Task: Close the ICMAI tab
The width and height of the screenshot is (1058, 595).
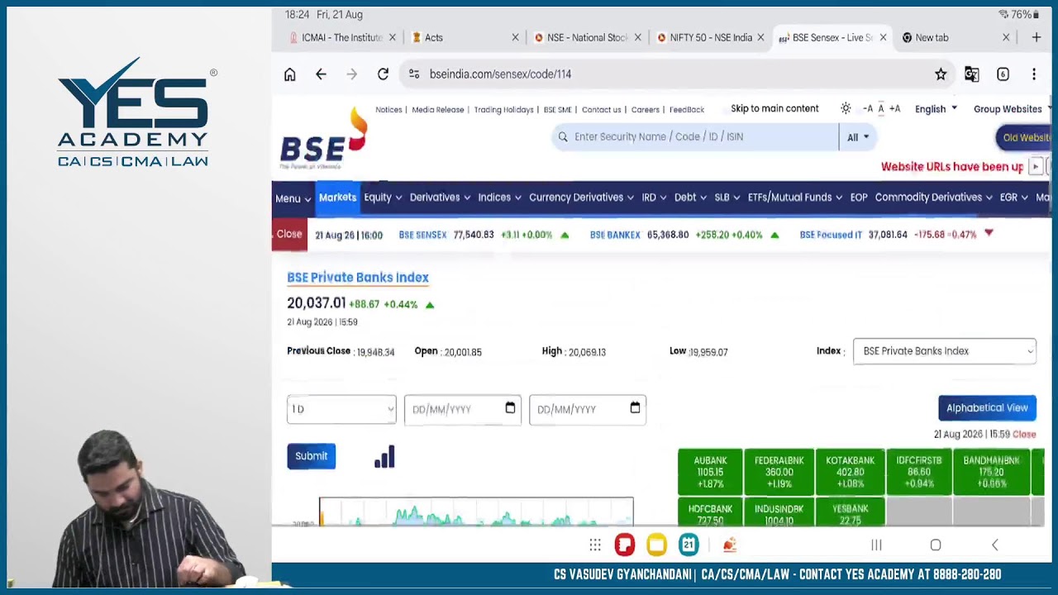Action: 393,37
